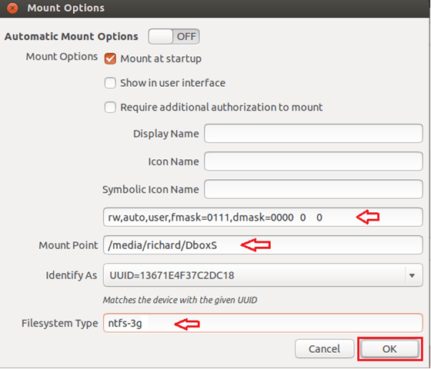Focus the Display Name text field
The image size is (431, 369).
[313, 134]
